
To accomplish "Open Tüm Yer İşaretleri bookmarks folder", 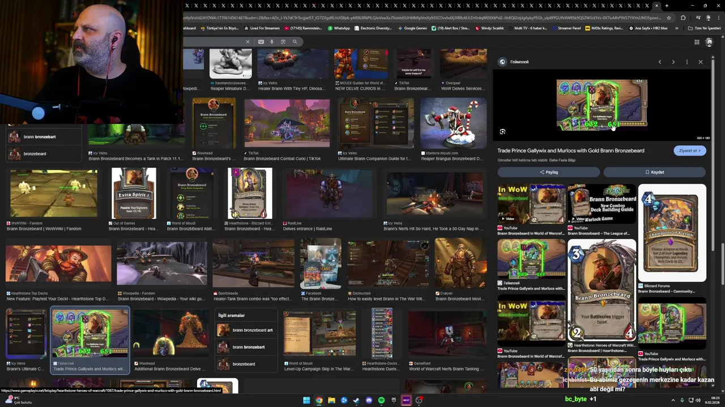I will tap(704, 28).
